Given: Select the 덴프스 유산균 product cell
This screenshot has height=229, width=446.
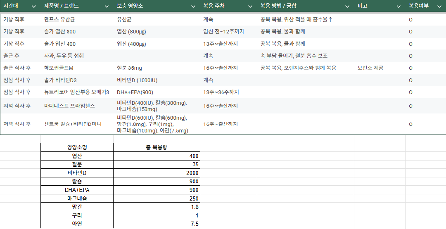Looking at the screenshot, I should coord(59,19).
